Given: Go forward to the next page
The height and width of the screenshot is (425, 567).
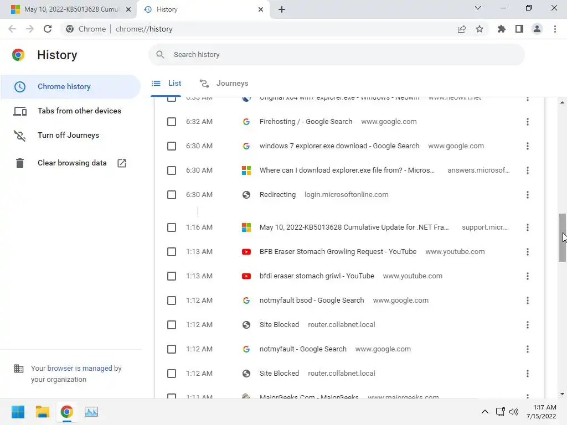Looking at the screenshot, I should tap(30, 29).
